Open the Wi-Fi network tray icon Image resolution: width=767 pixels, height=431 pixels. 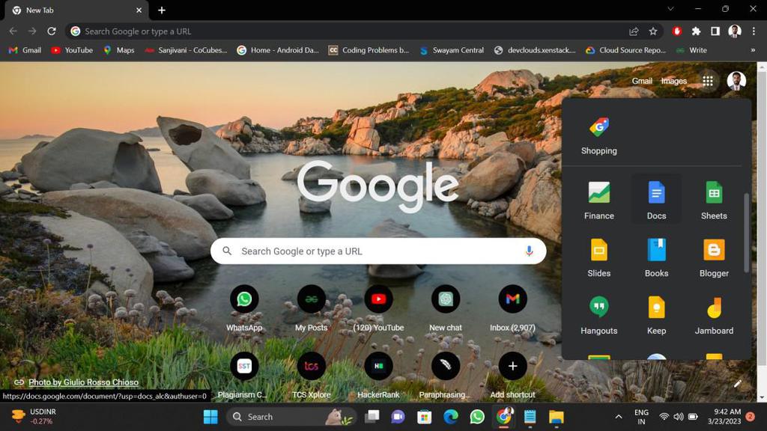(x=664, y=417)
